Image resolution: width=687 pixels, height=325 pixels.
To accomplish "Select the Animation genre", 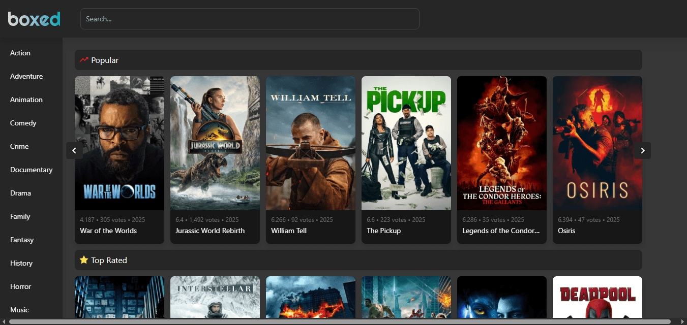I will click(x=26, y=100).
